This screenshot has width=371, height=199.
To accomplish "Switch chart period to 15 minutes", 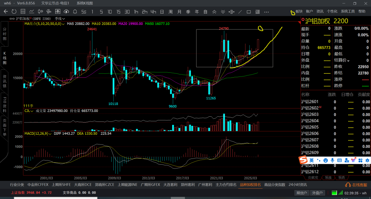I will point(119,12).
